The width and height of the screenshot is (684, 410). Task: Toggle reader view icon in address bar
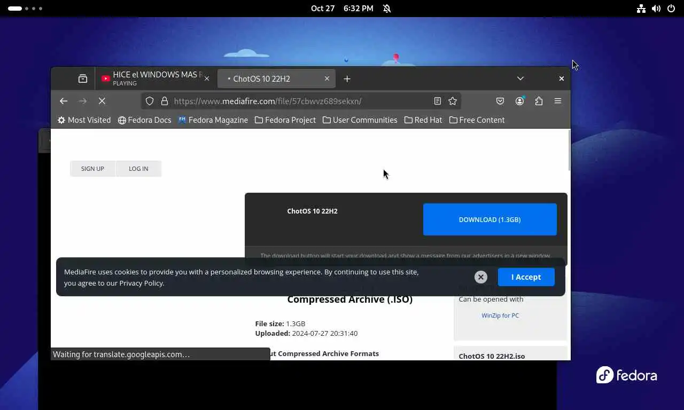(438, 101)
